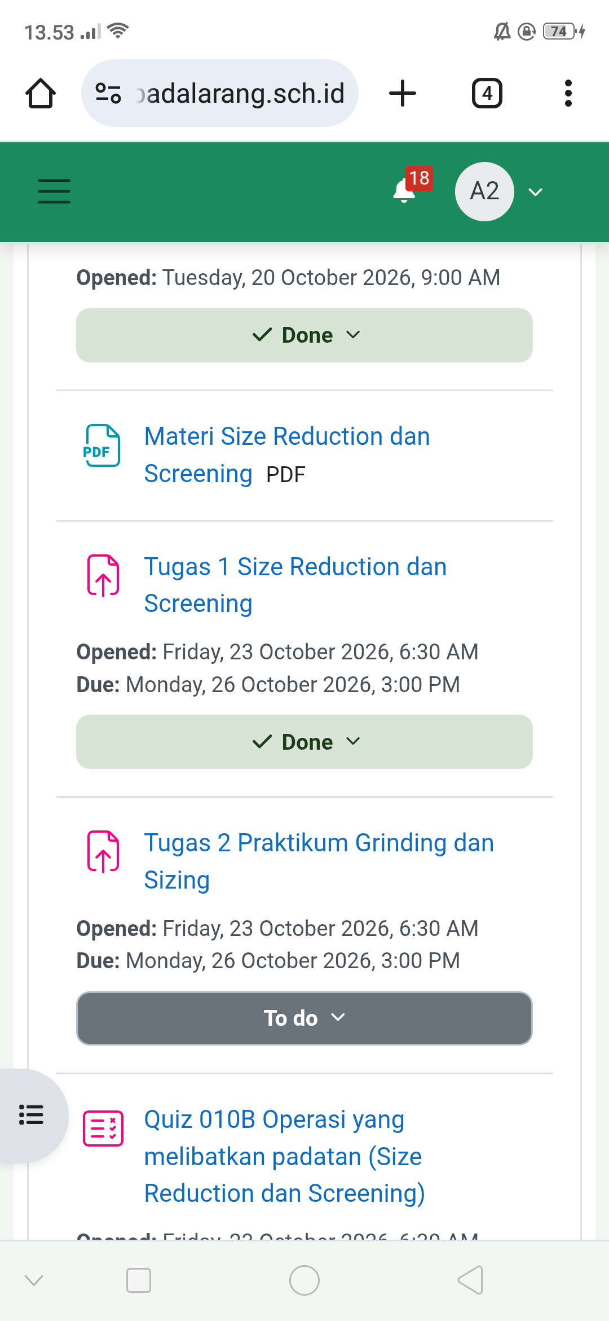This screenshot has height=1321, width=609.
Task: Open Tugas 1 Size Reduction dan Screening
Action: coord(295,585)
